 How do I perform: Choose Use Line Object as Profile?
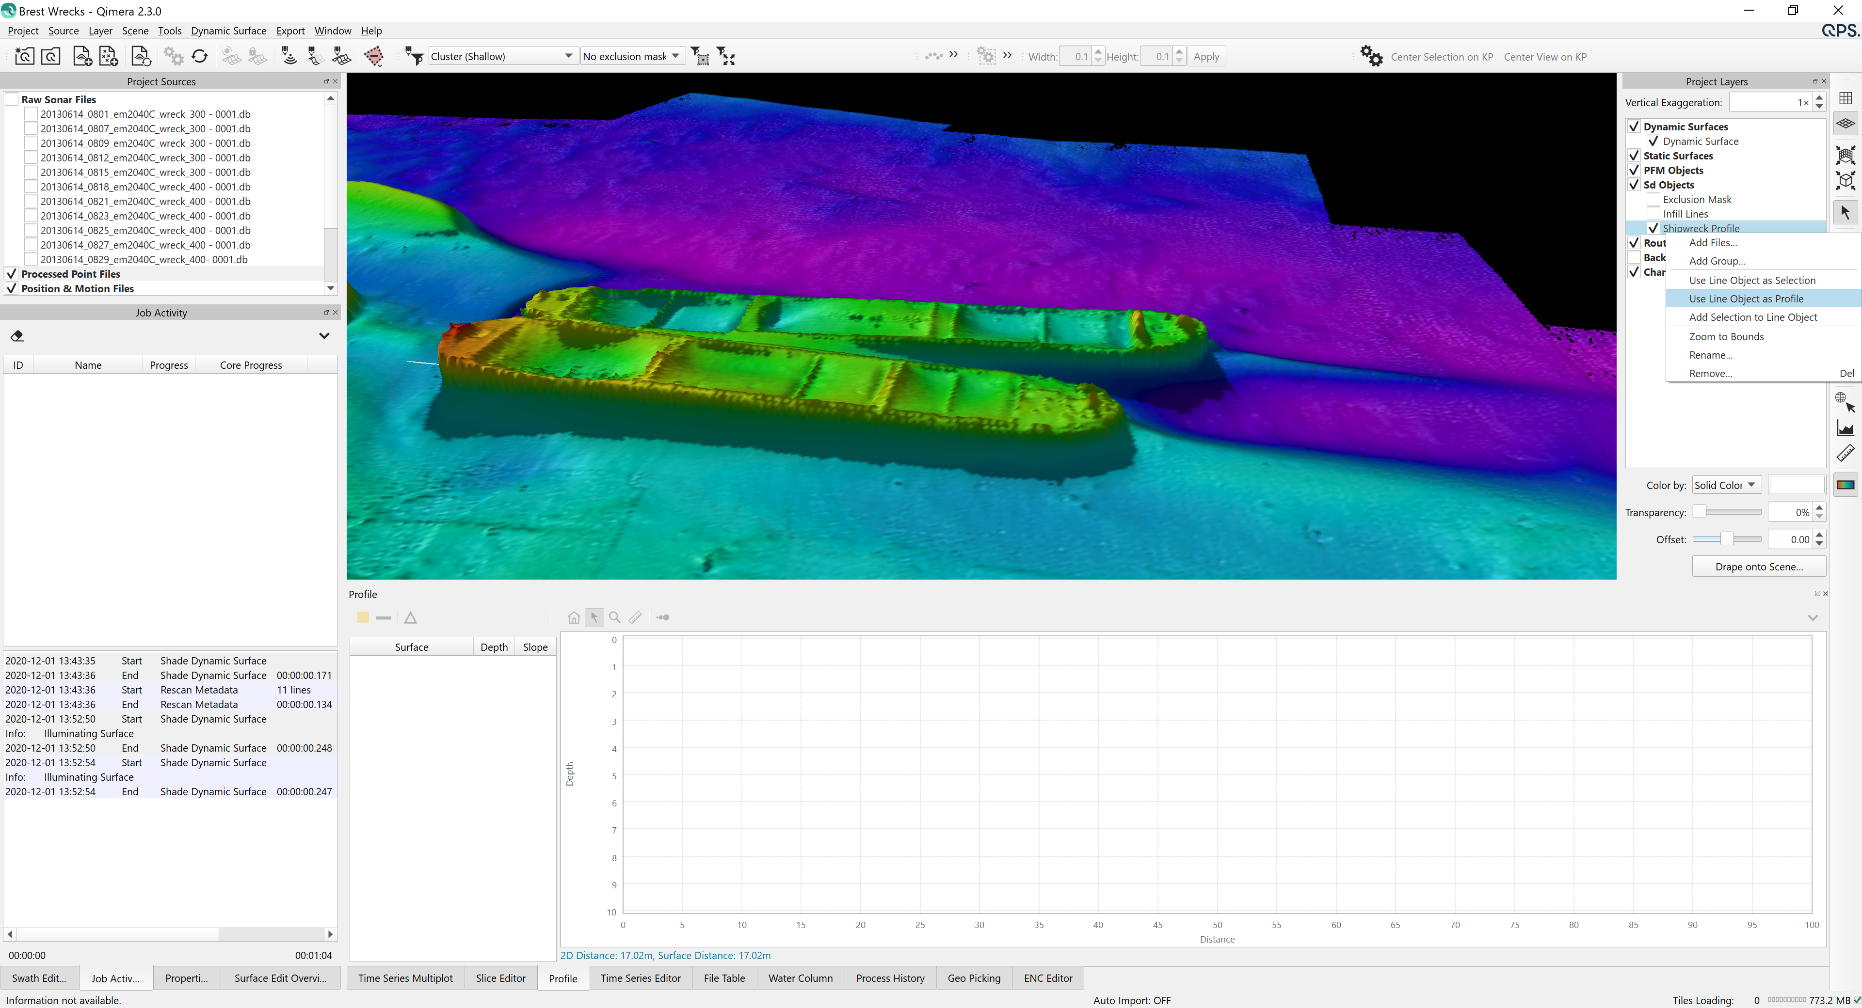click(x=1746, y=299)
